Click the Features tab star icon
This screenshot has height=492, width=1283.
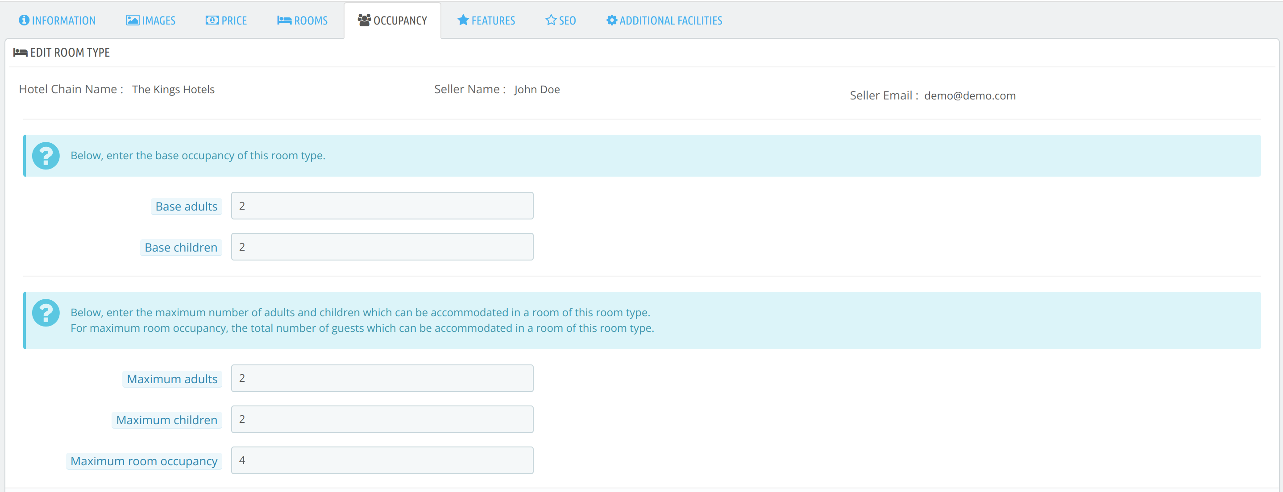point(463,20)
